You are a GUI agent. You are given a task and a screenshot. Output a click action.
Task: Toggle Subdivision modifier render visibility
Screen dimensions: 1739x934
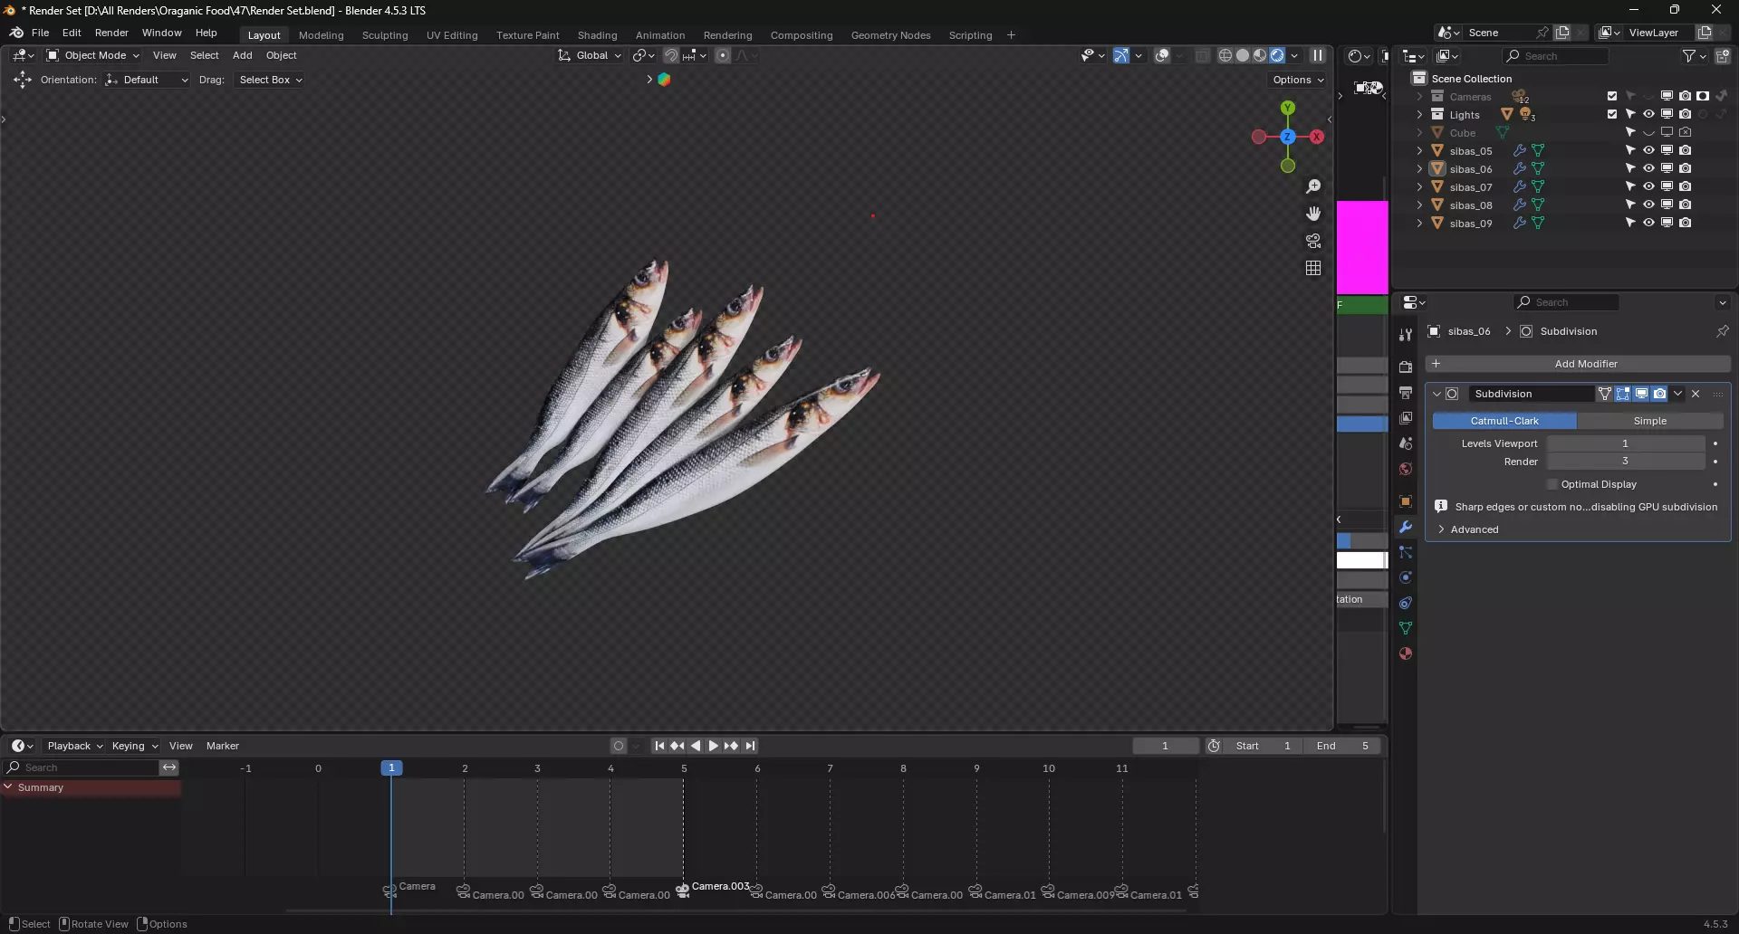pos(1659,394)
